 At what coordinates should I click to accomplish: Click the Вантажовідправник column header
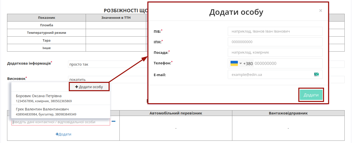(288, 113)
